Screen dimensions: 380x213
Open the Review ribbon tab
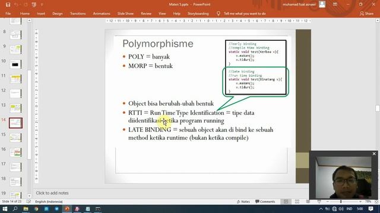coord(146,14)
